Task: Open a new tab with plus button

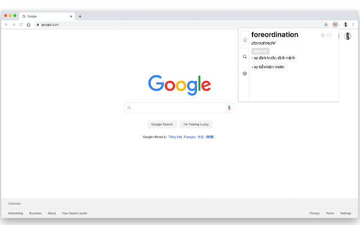Action: [x=80, y=16]
